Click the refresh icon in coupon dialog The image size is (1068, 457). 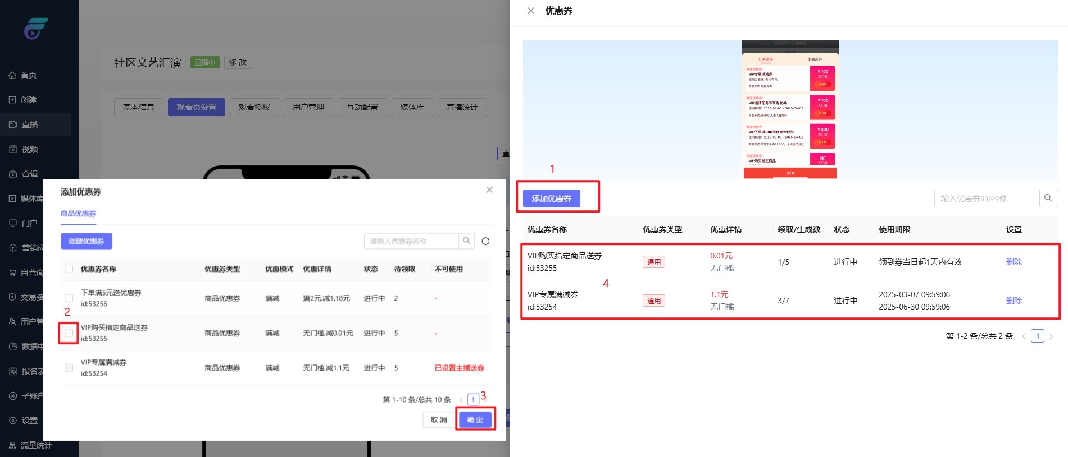485,241
